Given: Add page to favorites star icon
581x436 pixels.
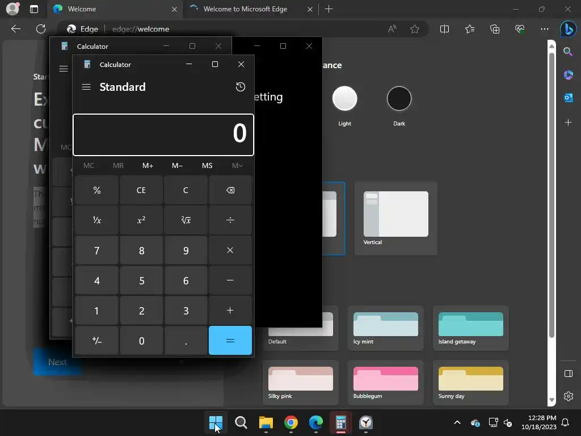Looking at the screenshot, I should tap(415, 29).
